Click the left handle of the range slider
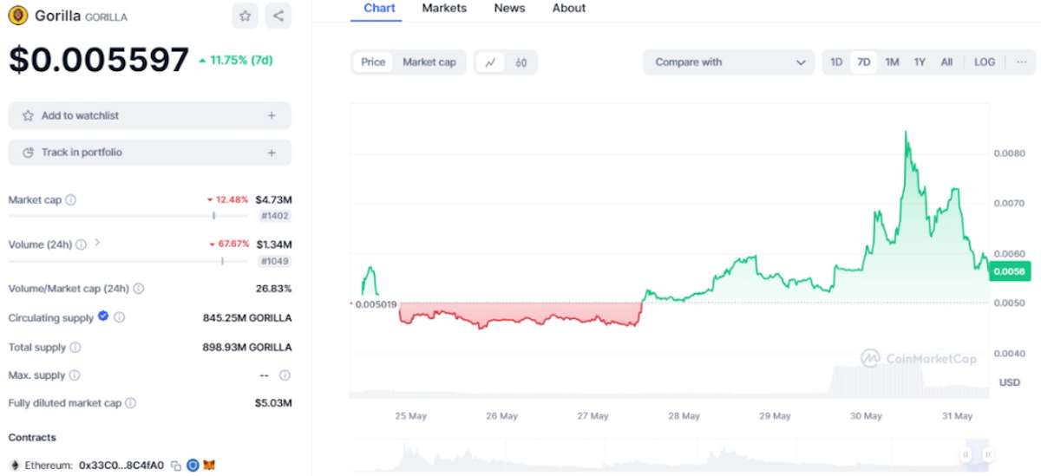Screen dimensions: 1041x476 coord(966,453)
